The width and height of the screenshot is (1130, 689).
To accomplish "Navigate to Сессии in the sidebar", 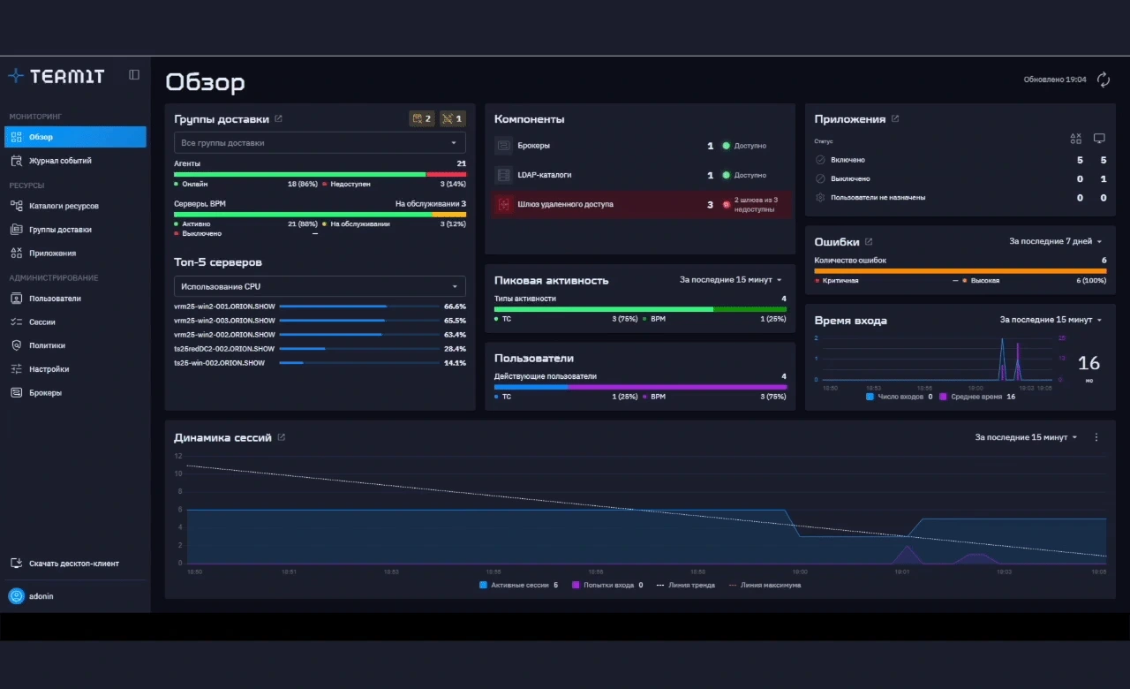I will tap(75, 322).
